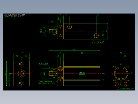The width and height of the screenshot is (138, 104).
Task: Select the Spot facing ø11X11dp note
Action: [x=47, y=83]
